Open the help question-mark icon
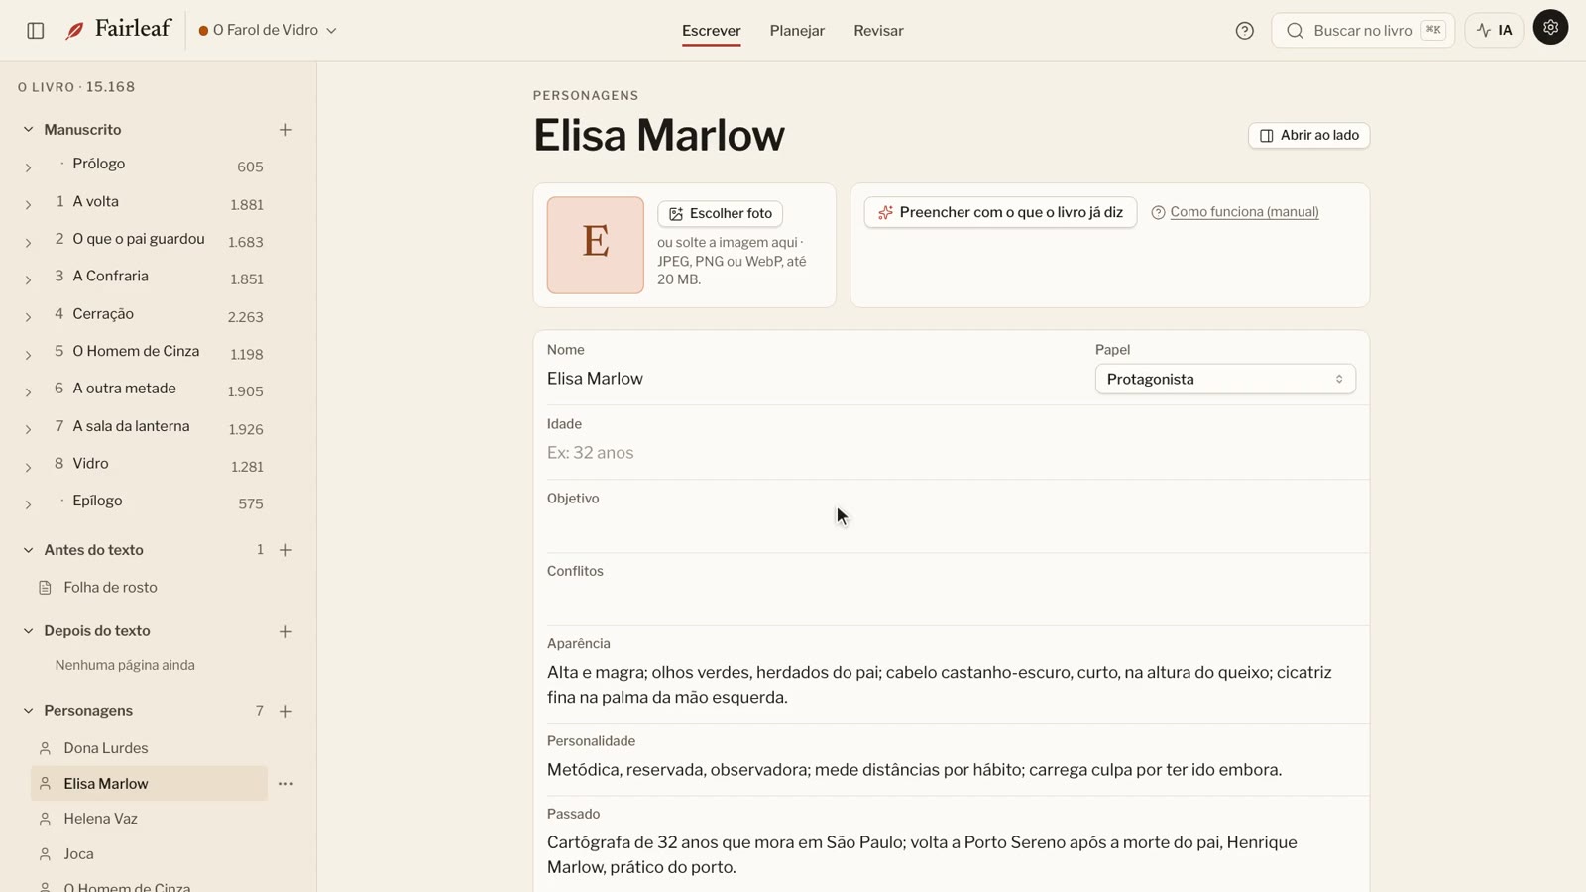 click(x=1245, y=31)
